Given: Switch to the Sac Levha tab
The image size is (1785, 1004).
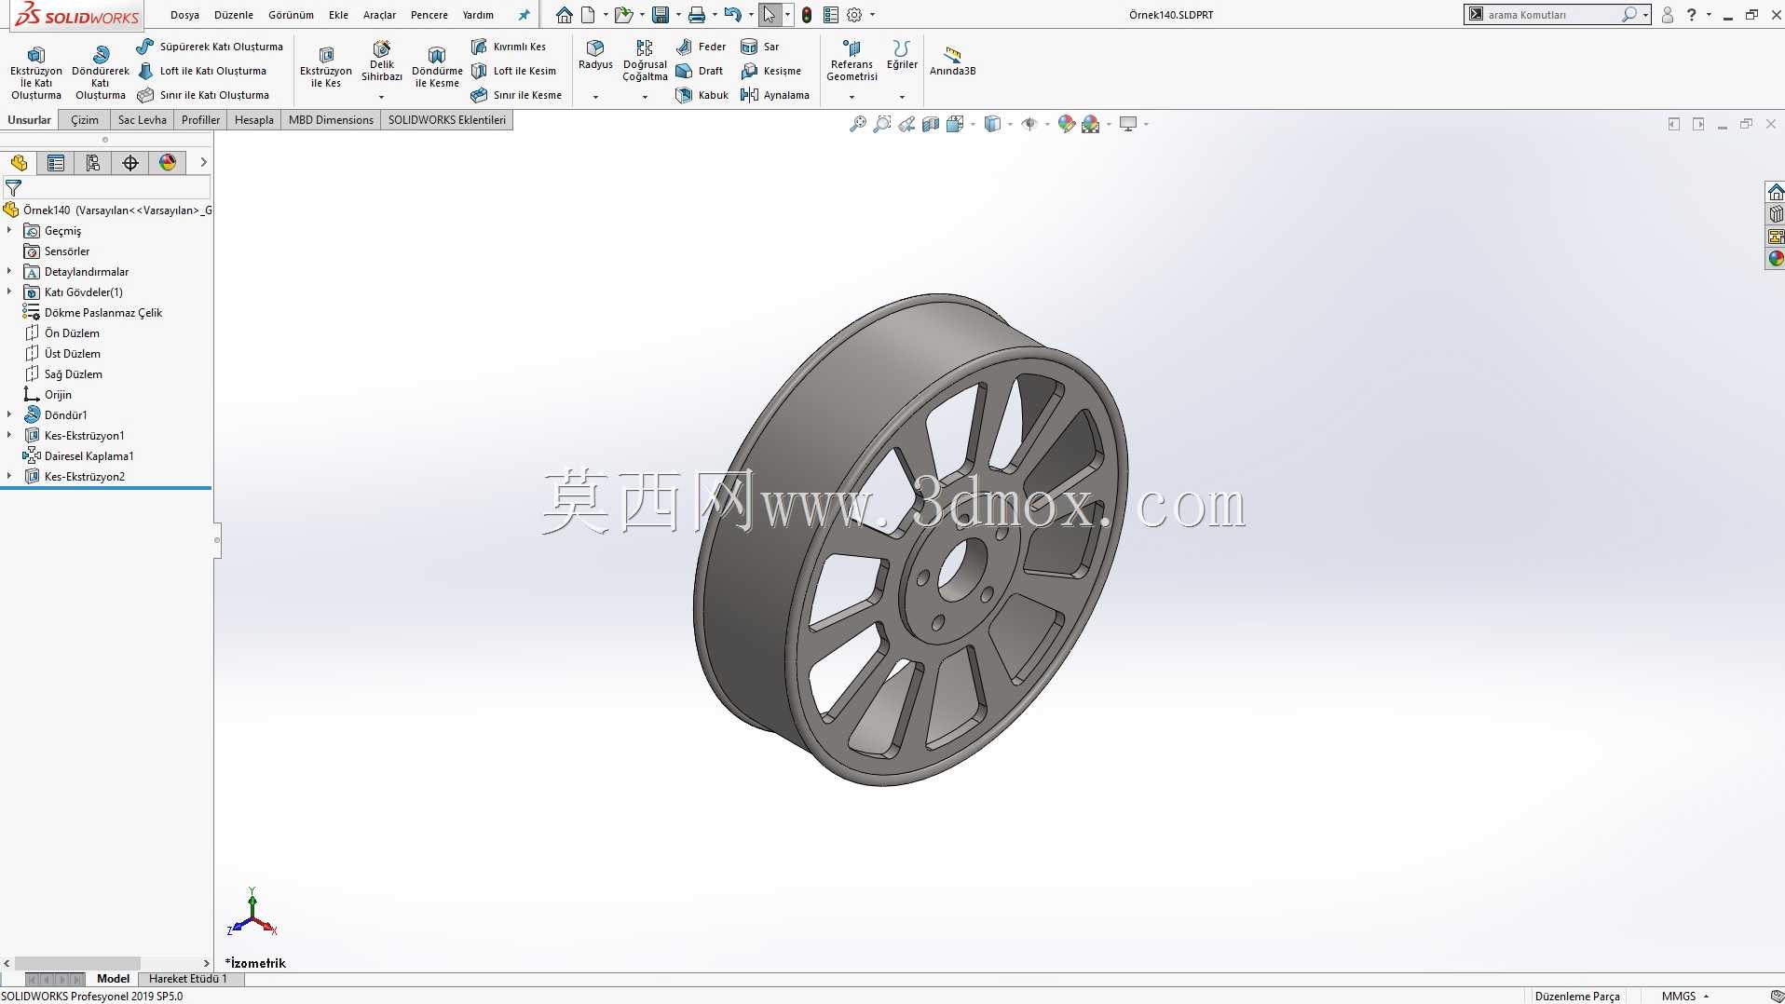Looking at the screenshot, I should tap(143, 120).
